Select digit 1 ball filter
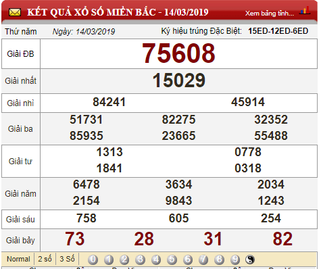This screenshot has width=321, height=269. point(109,260)
